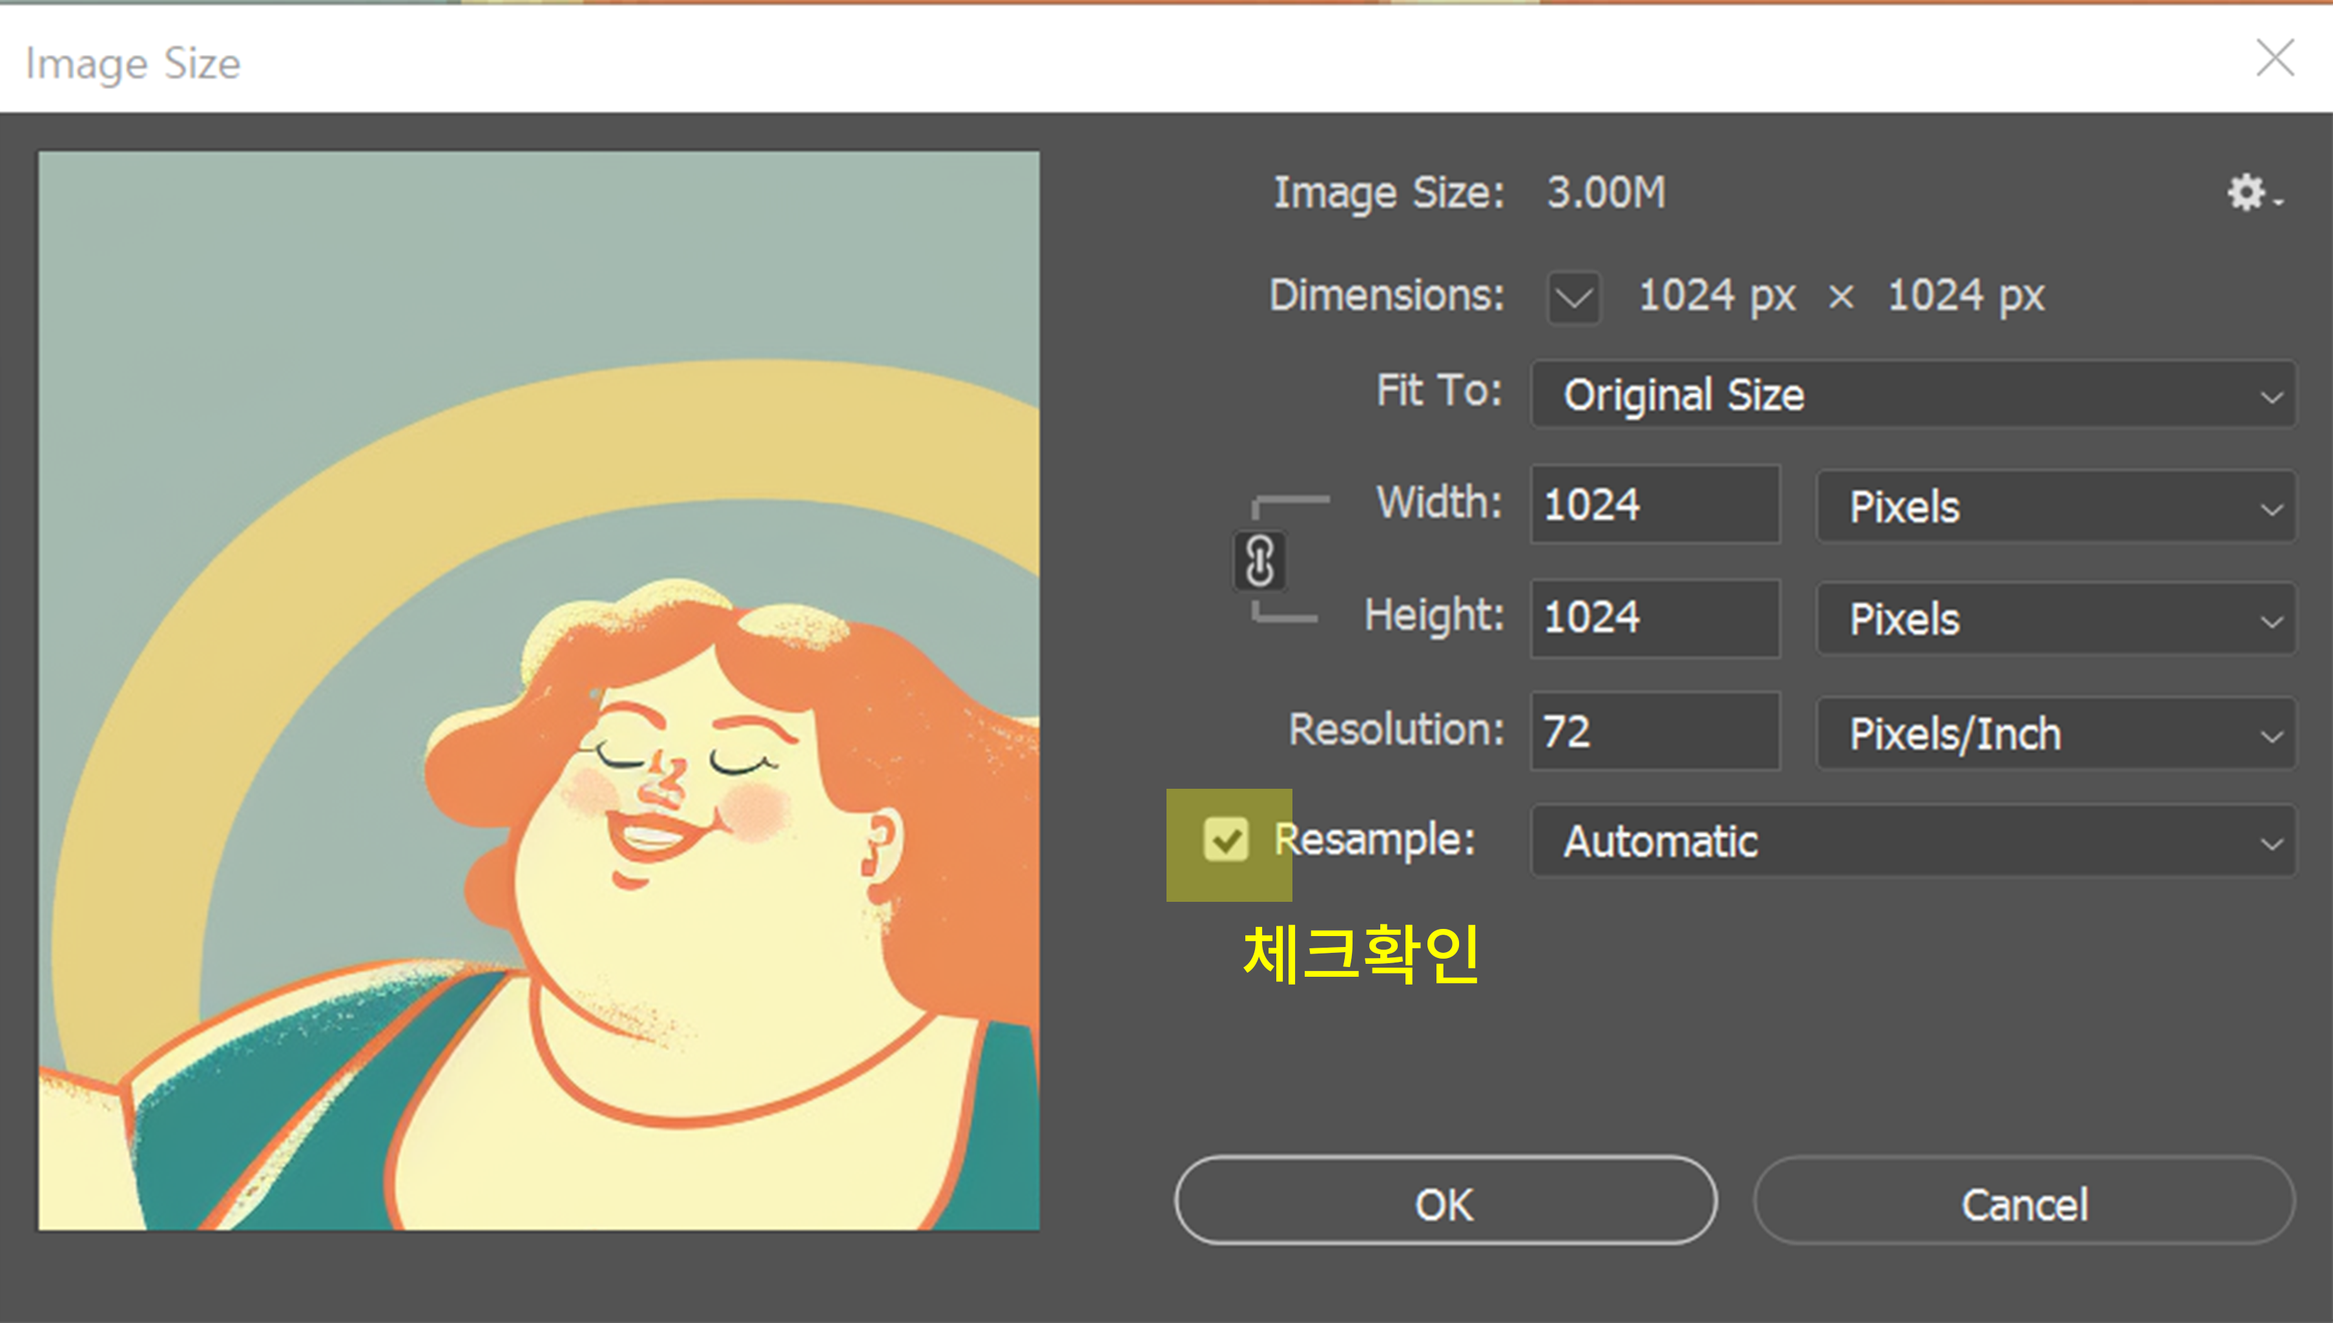This screenshot has height=1323, width=2333.
Task: Click the image preview thumbnail
Action: (x=539, y=691)
